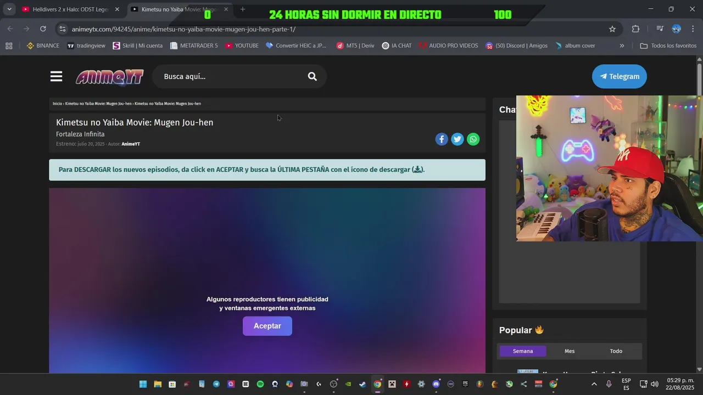
Task: Open the Todos los favoritos folder
Action: point(668,46)
